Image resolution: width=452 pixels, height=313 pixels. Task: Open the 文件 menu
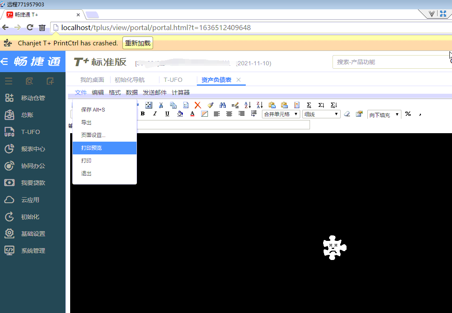click(81, 92)
